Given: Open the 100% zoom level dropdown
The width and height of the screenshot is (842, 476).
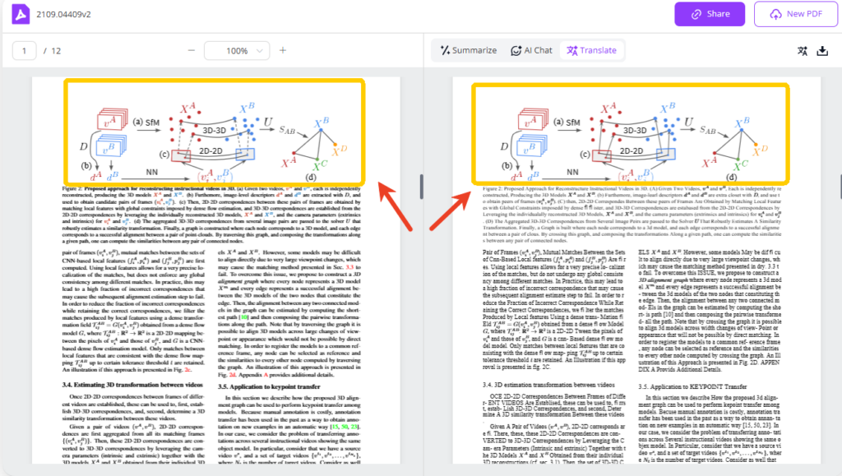Looking at the screenshot, I should 237,50.
